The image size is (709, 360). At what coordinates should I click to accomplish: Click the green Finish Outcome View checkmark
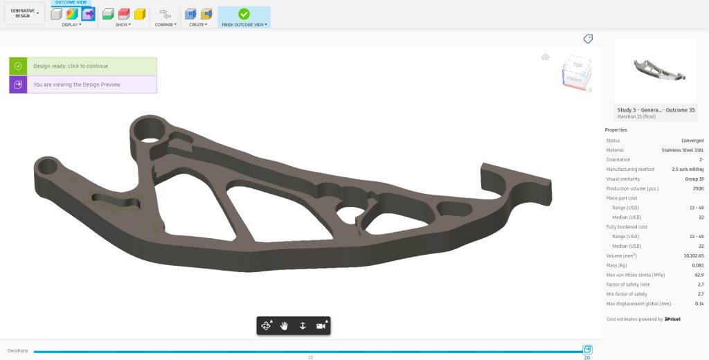tap(244, 14)
